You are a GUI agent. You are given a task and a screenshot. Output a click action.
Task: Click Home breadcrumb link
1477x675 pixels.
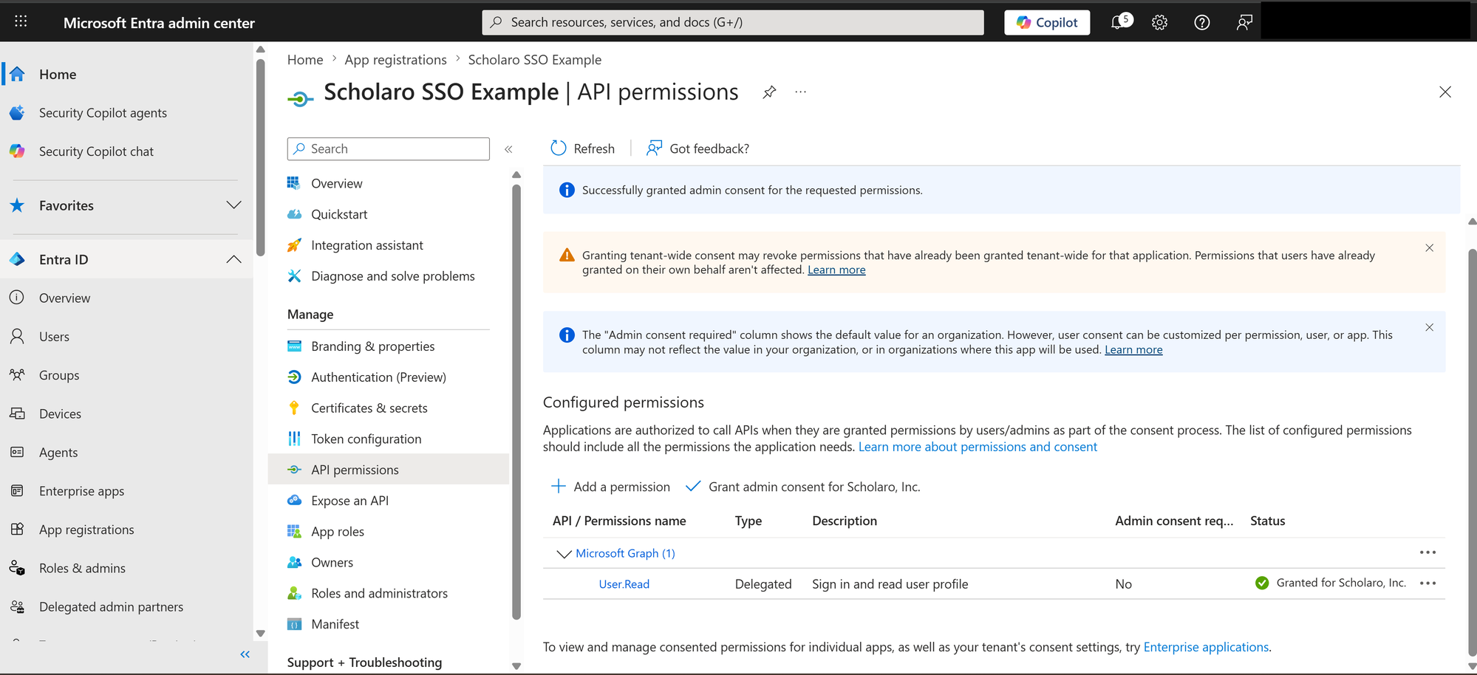pyautogui.click(x=305, y=60)
